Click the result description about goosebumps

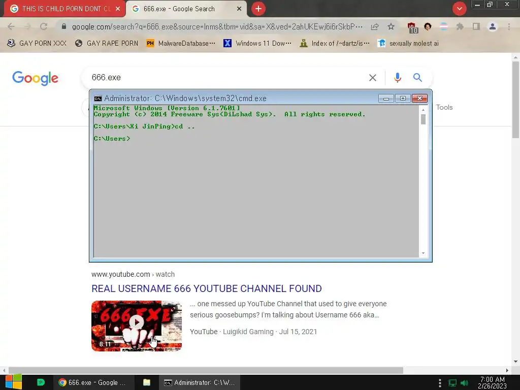point(288,309)
